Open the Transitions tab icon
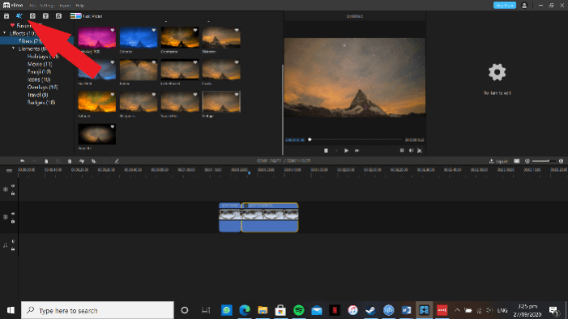 32,16
